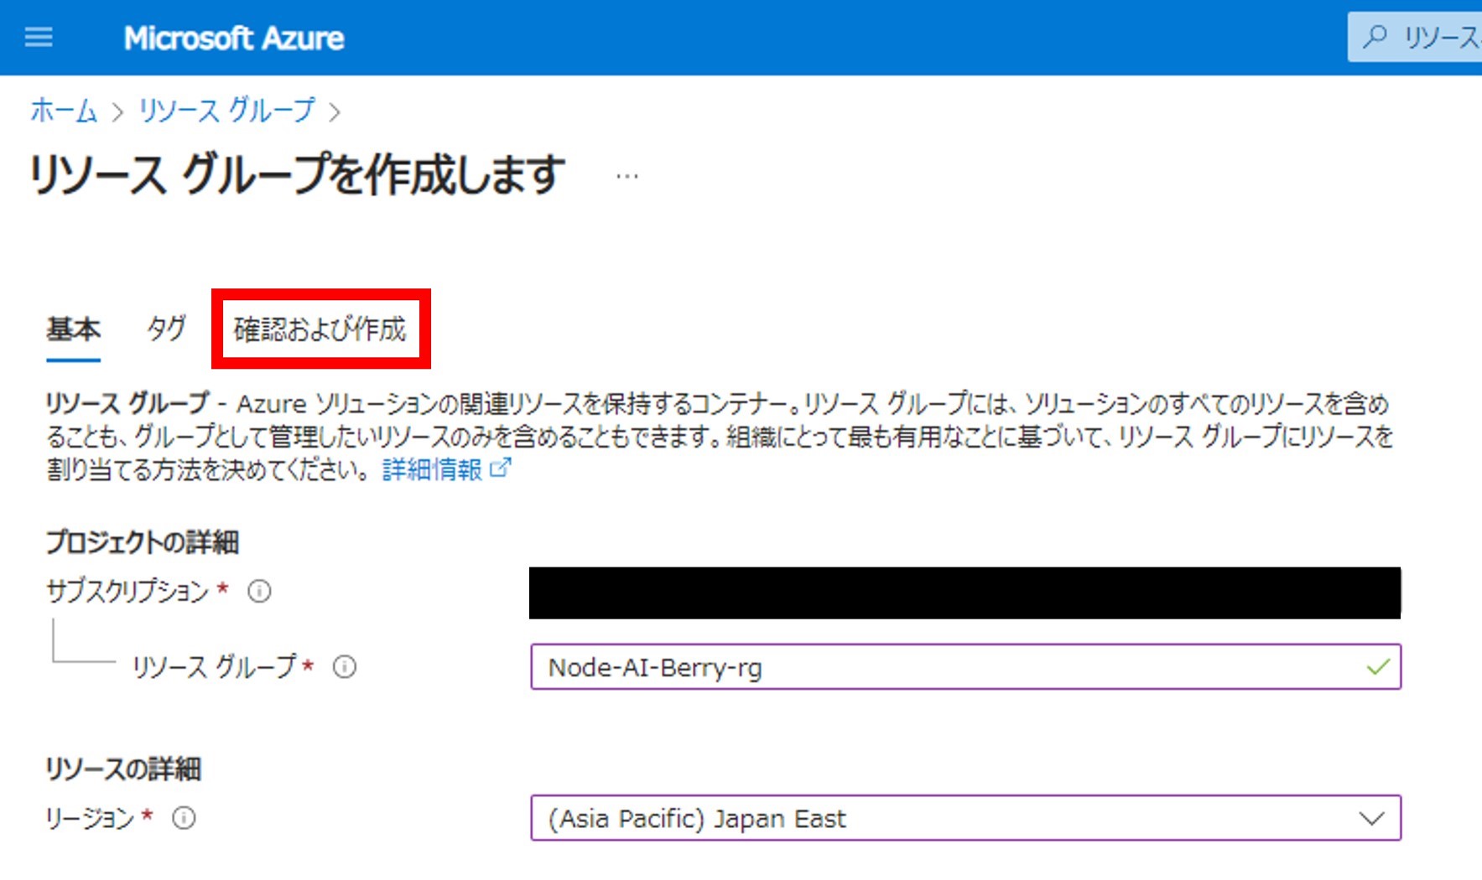Click the プロジェクトの詳細 heading
This screenshot has height=880, width=1482.
click(143, 543)
